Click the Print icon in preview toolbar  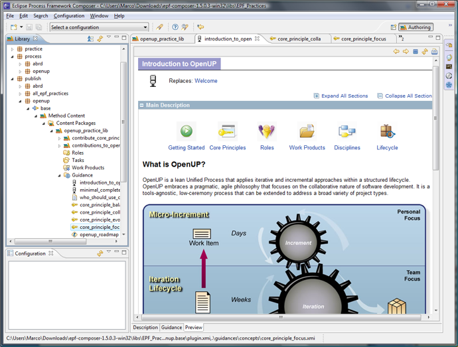pyautogui.click(x=434, y=52)
